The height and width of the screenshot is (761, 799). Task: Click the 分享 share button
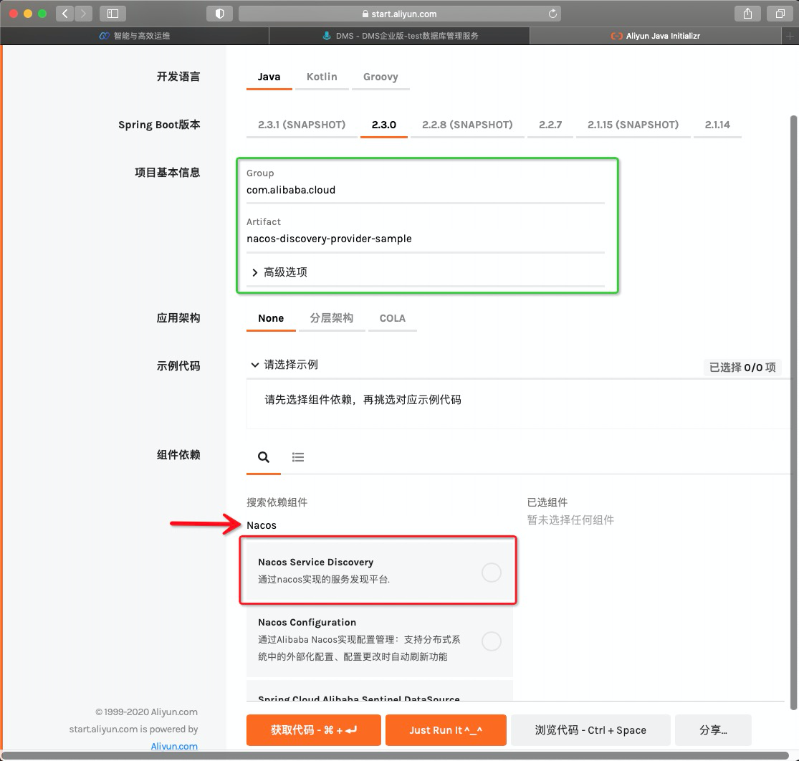[x=713, y=730]
